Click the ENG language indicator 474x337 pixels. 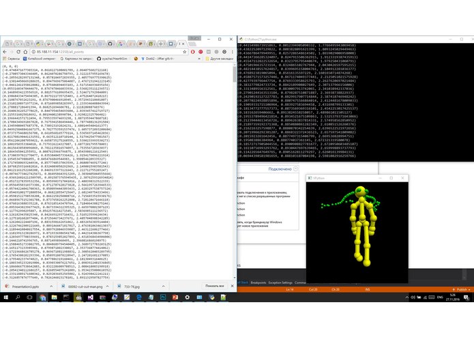(440, 297)
